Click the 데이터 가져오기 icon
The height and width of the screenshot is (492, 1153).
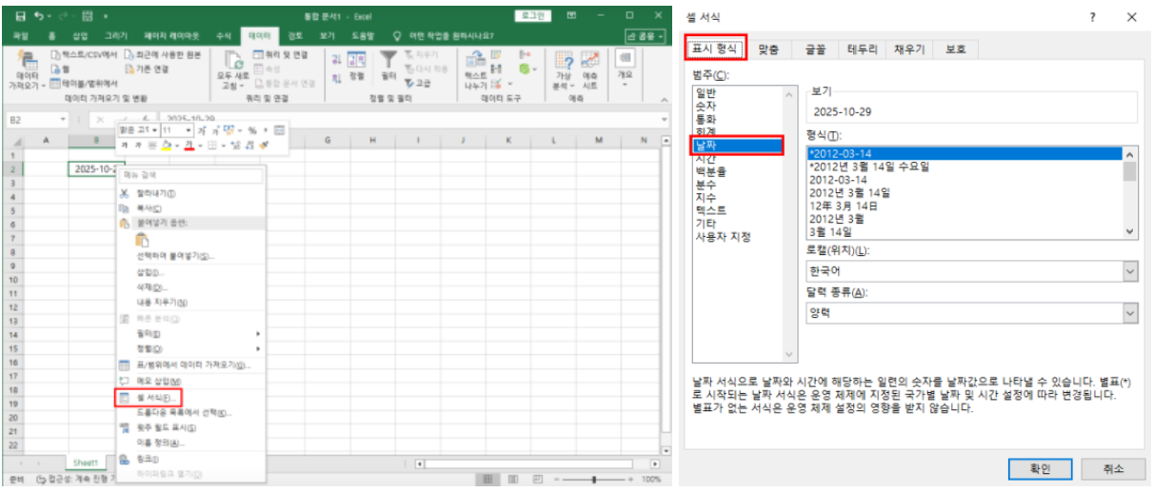[x=27, y=65]
